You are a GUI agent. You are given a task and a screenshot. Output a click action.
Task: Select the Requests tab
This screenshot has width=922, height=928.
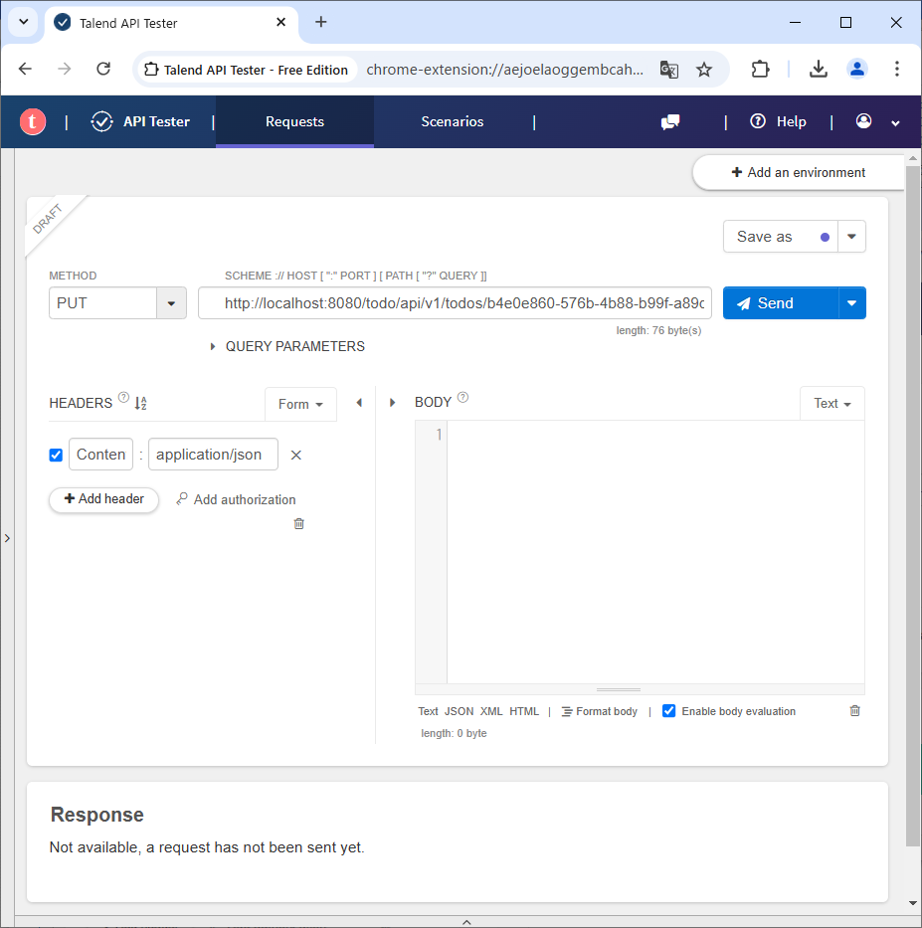point(294,121)
